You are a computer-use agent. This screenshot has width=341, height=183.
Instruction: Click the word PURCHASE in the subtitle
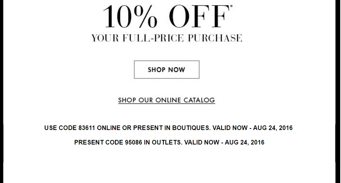[x=215, y=38]
